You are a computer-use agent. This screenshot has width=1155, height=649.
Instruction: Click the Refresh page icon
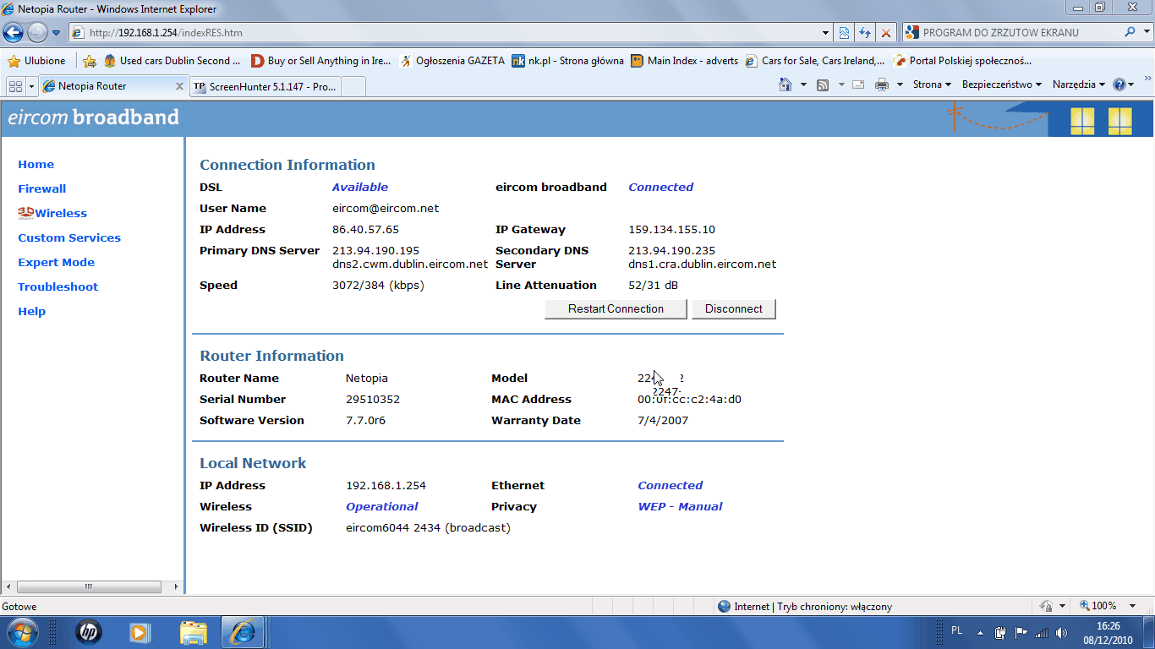pyautogui.click(x=865, y=33)
